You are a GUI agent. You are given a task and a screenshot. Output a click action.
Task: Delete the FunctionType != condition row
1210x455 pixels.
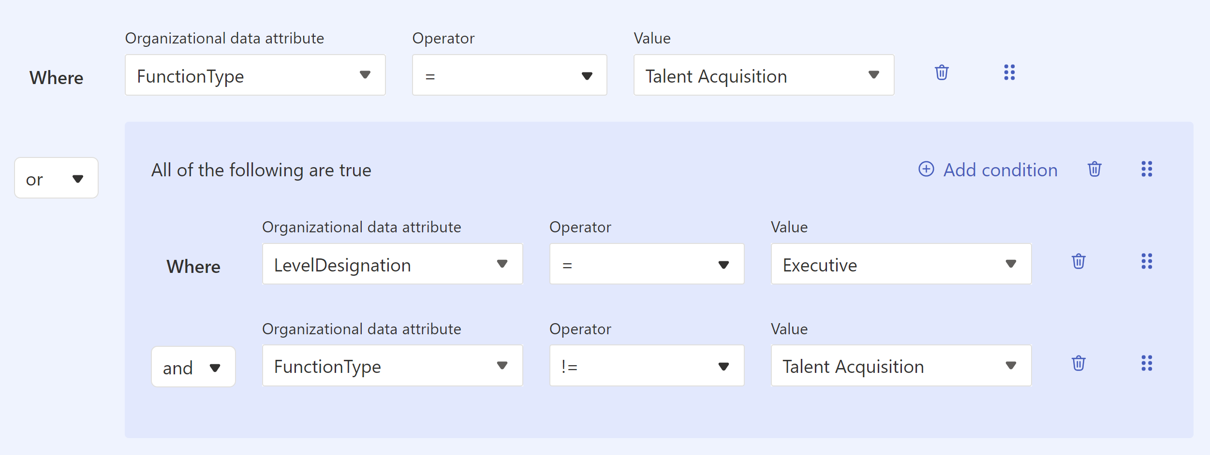(1078, 364)
